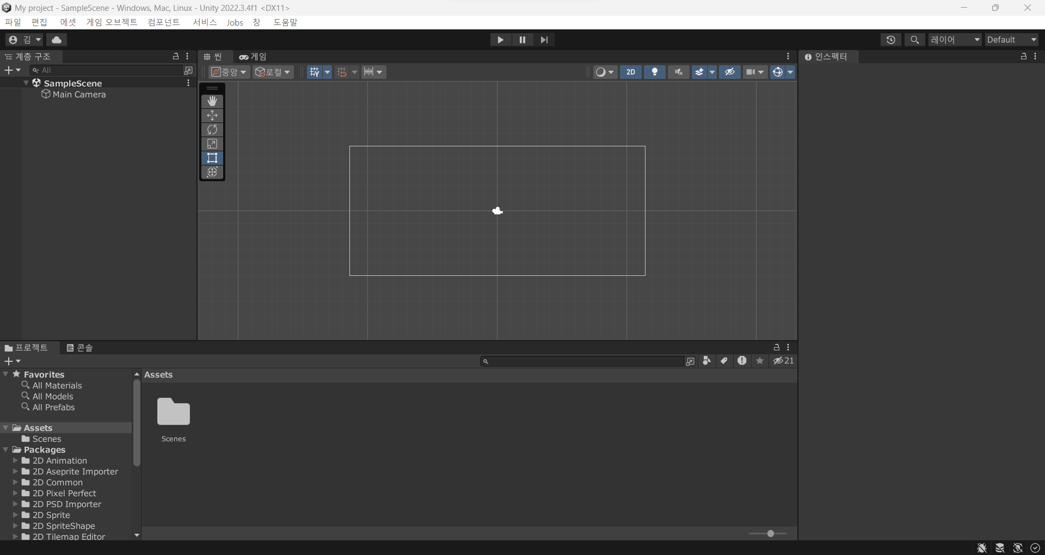
Task: Open the 파일 (File) menu
Action: click(13, 22)
